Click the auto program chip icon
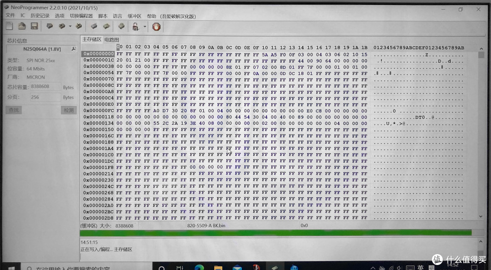Screen dimensions: 491x270 pyautogui.click(x=121, y=26)
